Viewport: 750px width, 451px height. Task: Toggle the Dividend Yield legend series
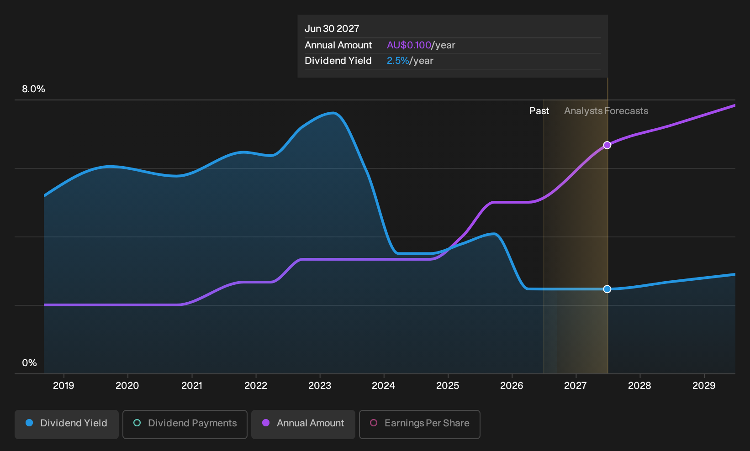[x=67, y=424]
